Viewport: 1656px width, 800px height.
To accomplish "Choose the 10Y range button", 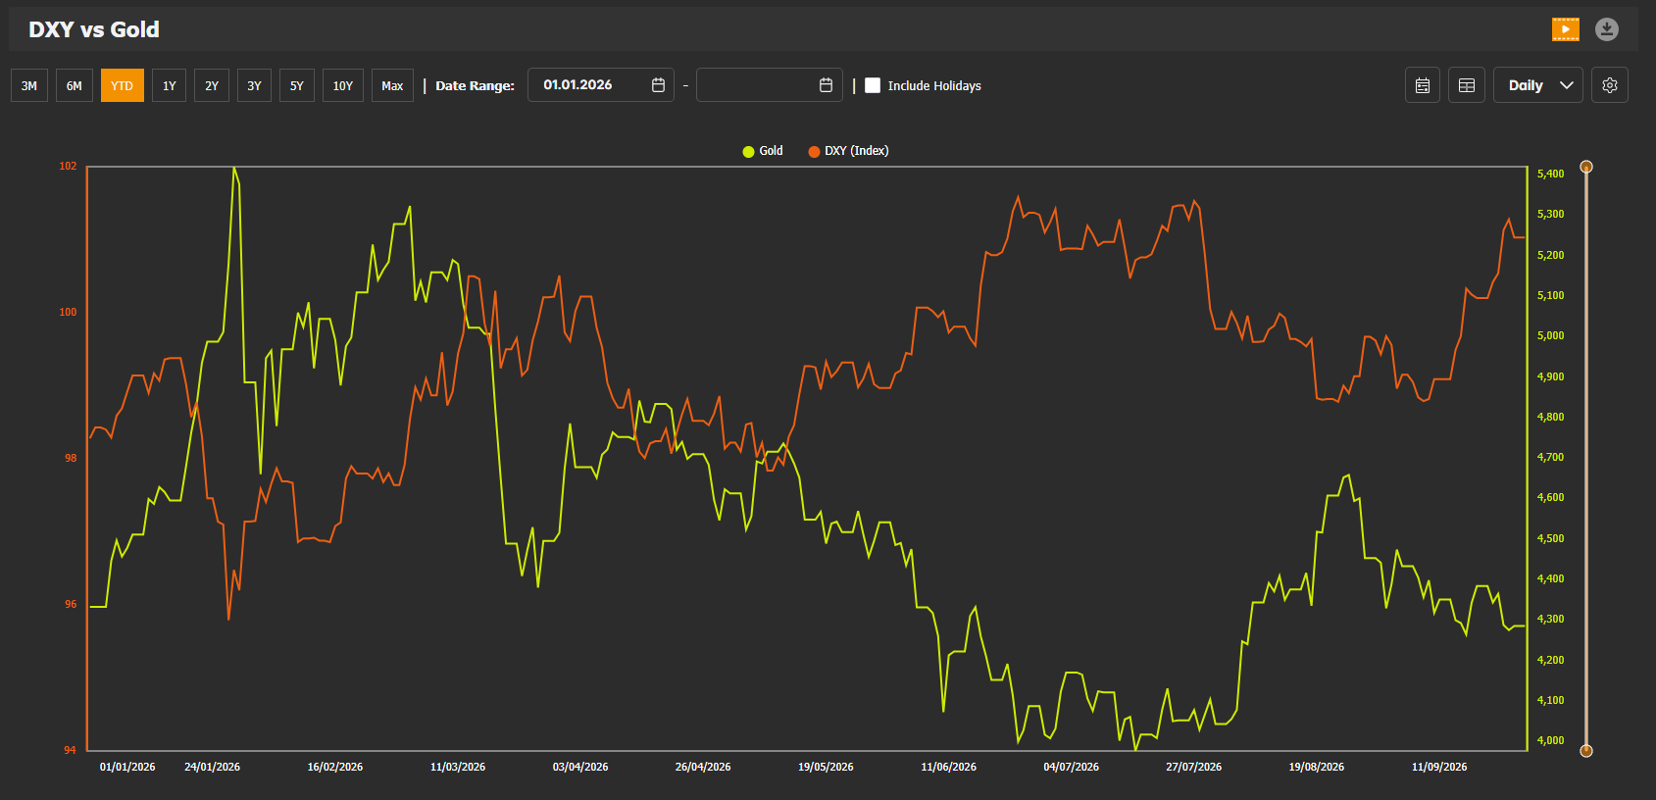I will [x=343, y=85].
